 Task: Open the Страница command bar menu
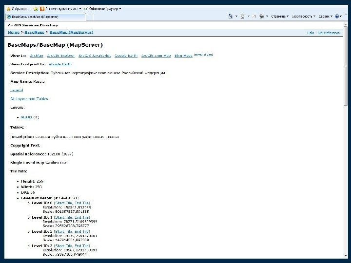(280, 16)
